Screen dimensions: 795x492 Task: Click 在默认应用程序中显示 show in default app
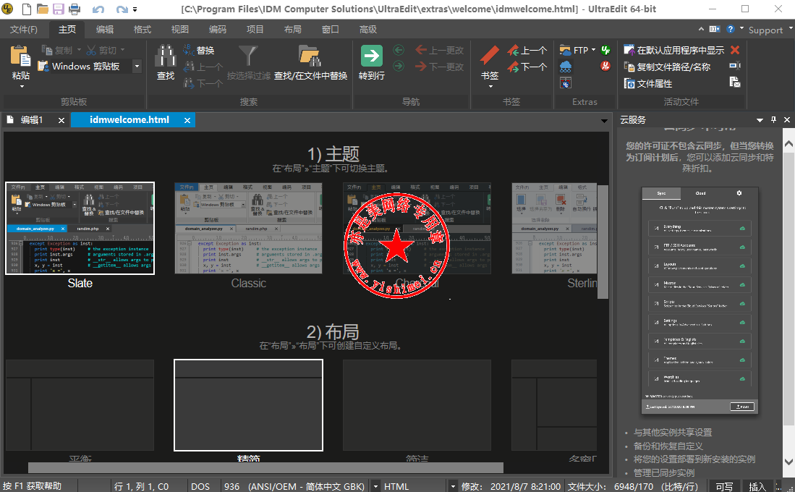click(673, 50)
